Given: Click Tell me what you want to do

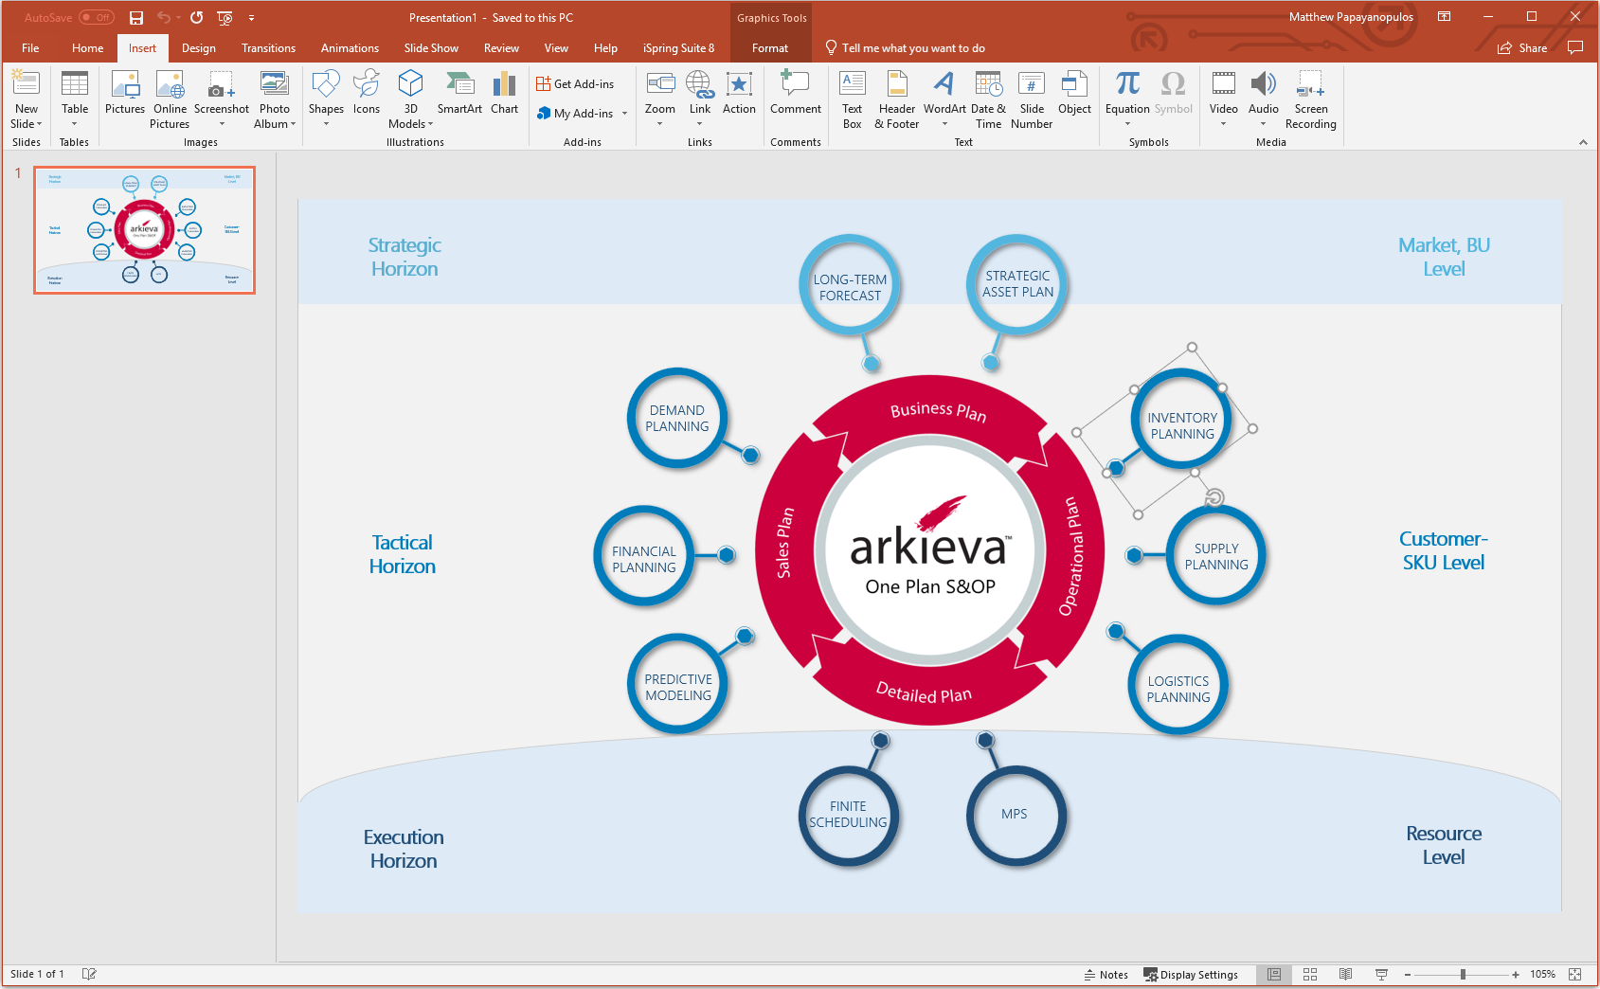Looking at the screenshot, I should pos(906,47).
